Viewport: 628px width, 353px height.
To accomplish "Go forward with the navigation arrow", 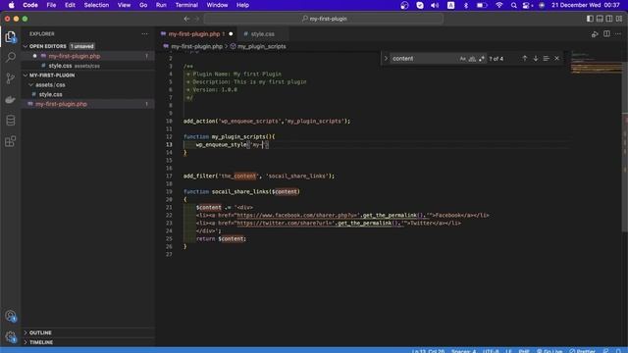I will coord(196,19).
